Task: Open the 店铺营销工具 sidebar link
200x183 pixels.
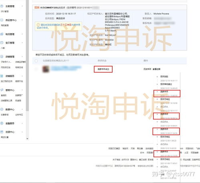Action: (6, 101)
